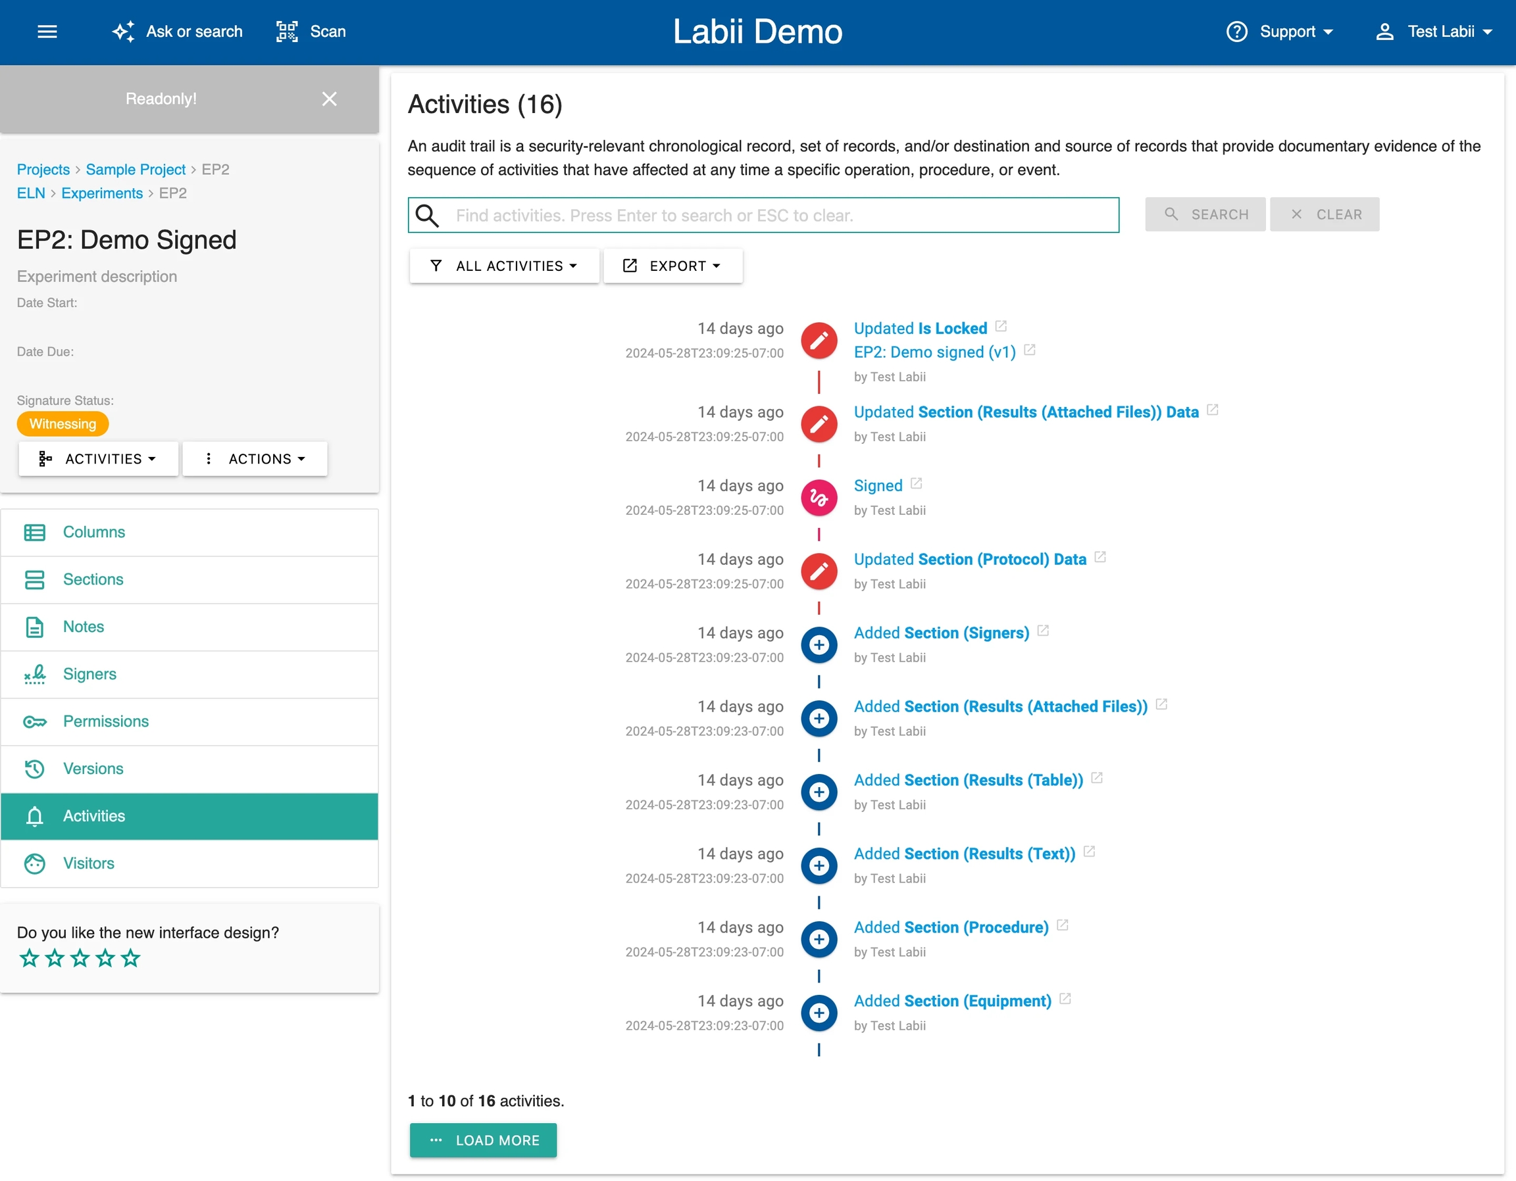Screen dimensions: 1516x1181
Task: Click the pink Signed signature timeline icon
Action: [819, 498]
